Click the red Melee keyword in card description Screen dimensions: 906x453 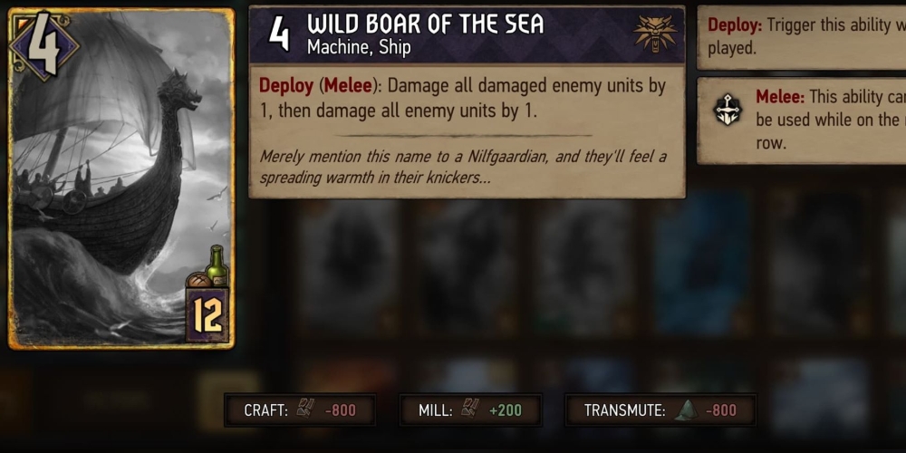point(348,85)
